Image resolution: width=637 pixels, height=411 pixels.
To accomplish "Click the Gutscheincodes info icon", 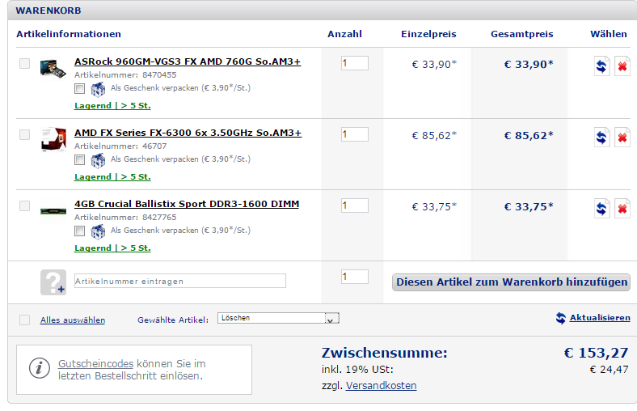I will pyautogui.click(x=40, y=368).
